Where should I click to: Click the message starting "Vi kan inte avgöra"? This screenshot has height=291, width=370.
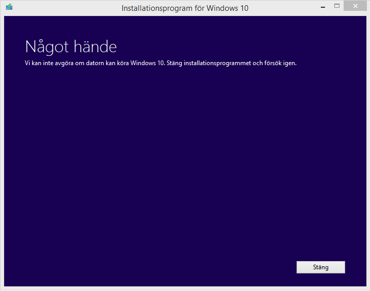pyautogui.click(x=160, y=63)
